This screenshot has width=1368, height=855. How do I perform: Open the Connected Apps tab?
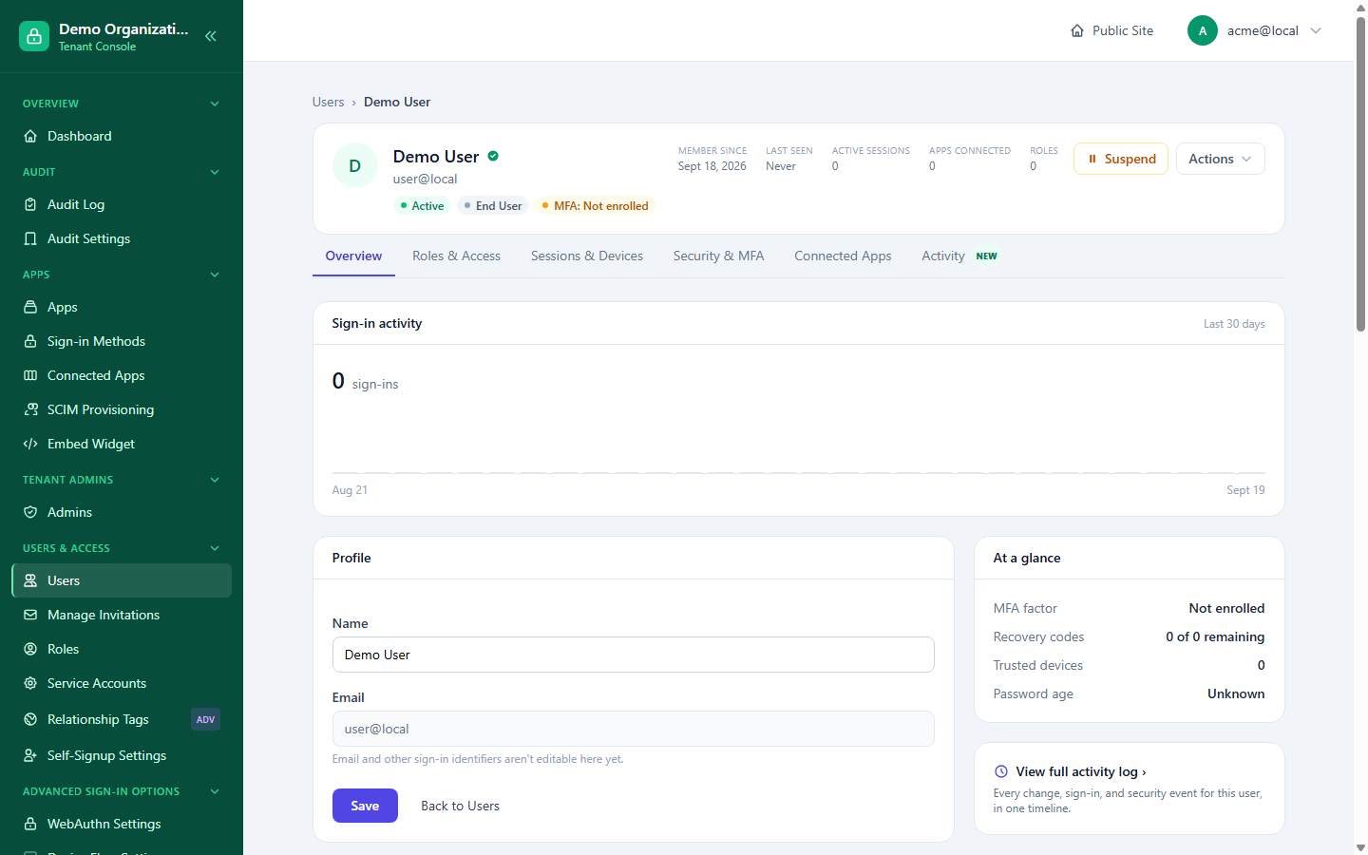[x=843, y=256]
